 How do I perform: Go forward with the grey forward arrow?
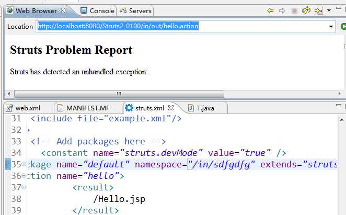282,10
